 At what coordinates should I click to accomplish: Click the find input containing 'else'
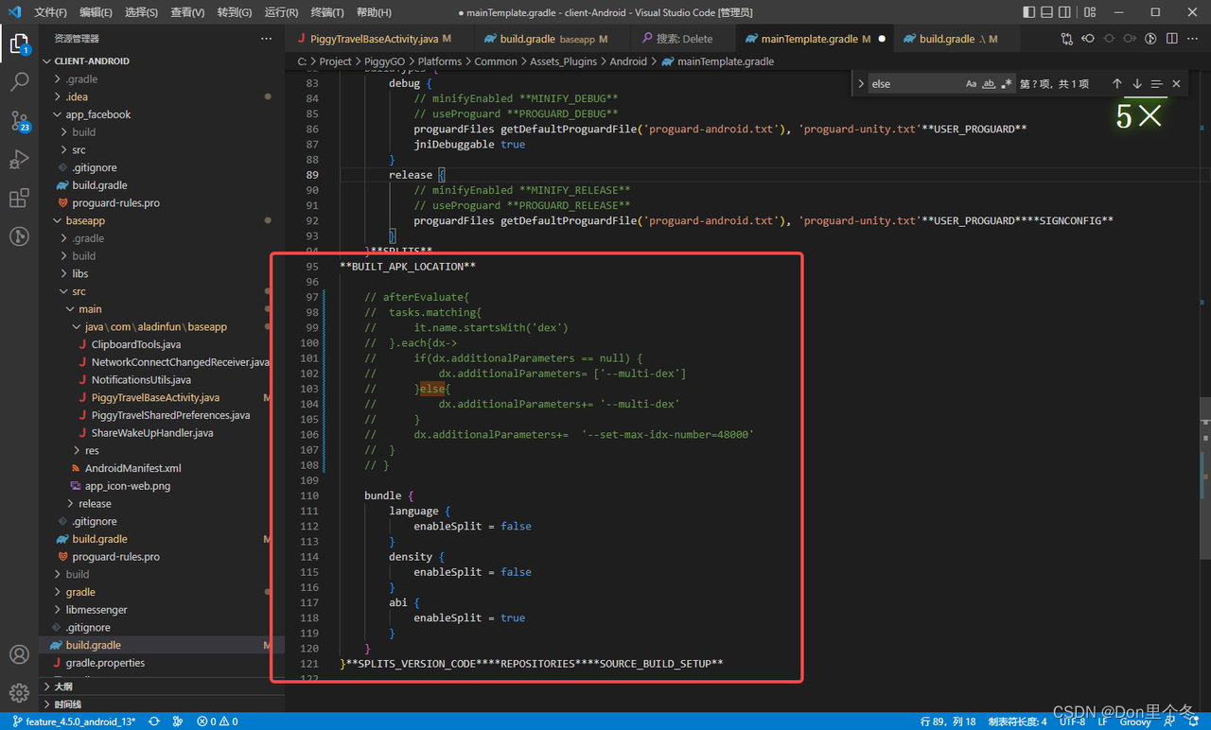(915, 84)
